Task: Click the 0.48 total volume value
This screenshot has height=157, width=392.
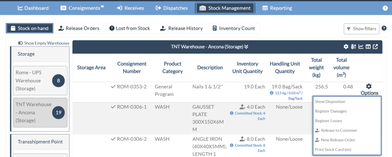Action: click(x=348, y=87)
